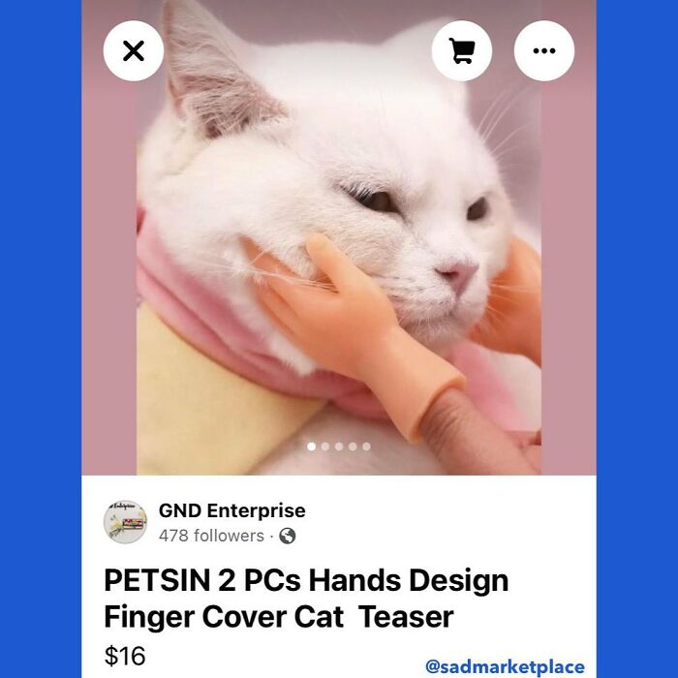Click the $16 price label
This screenshot has width=678, height=678.
click(125, 656)
